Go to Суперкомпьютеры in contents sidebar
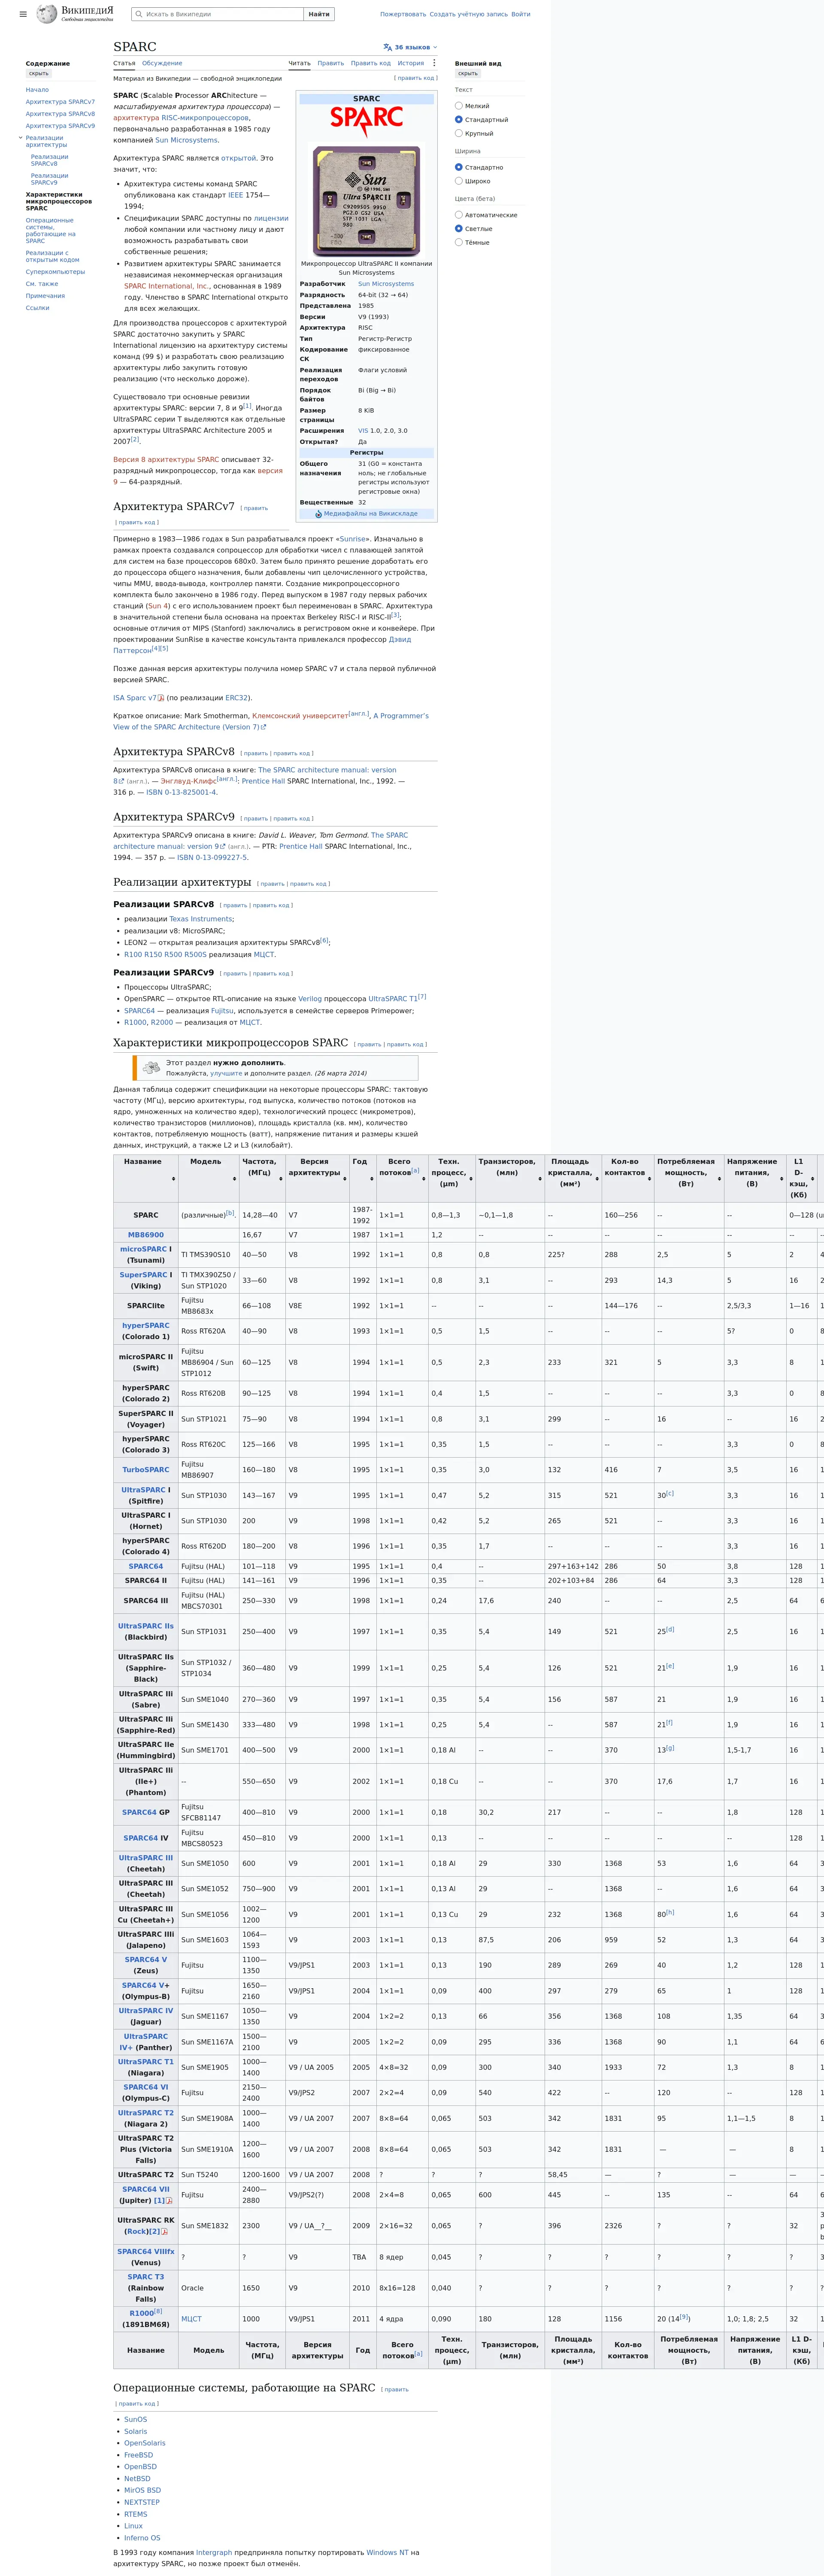 (55, 272)
